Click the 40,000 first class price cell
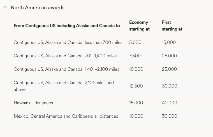 170,103
